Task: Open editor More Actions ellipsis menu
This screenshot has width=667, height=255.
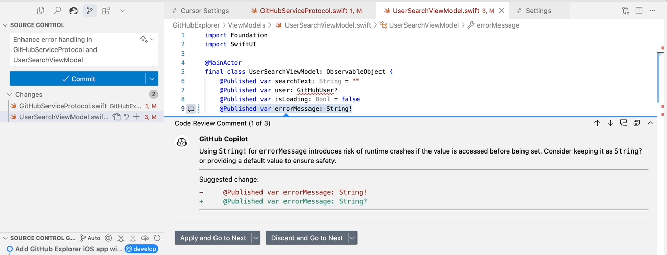Action: point(652,10)
